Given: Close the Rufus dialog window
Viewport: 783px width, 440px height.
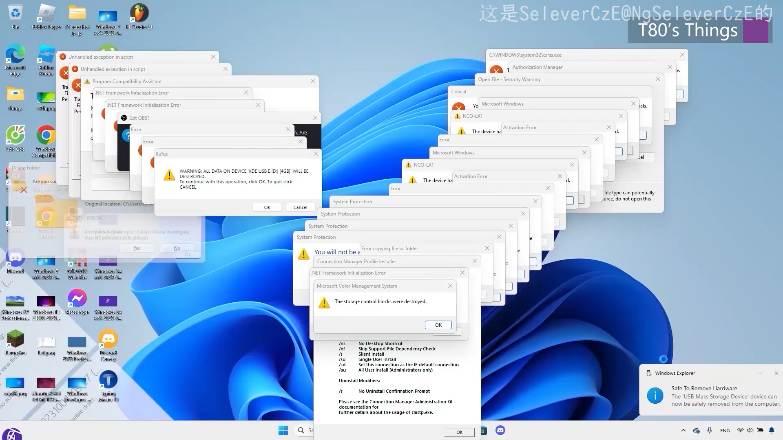Looking at the screenshot, I should tap(316, 154).
